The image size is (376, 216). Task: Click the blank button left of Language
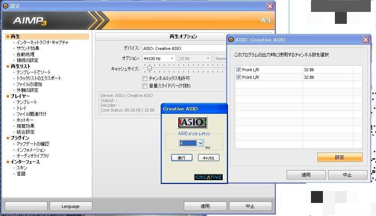pos(26,206)
